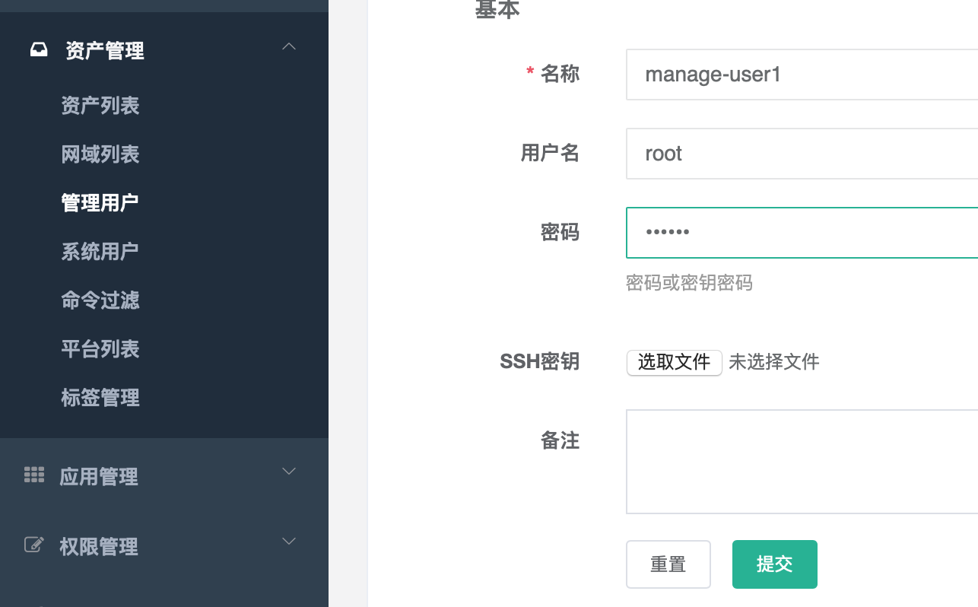Collapse the 资产管理 menu chevron
The height and width of the screenshot is (607, 978).
coord(289,46)
